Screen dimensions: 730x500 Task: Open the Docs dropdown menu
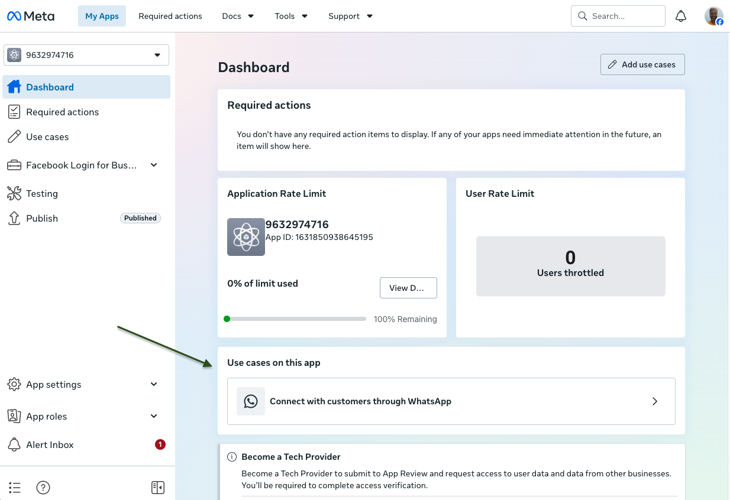tap(238, 16)
